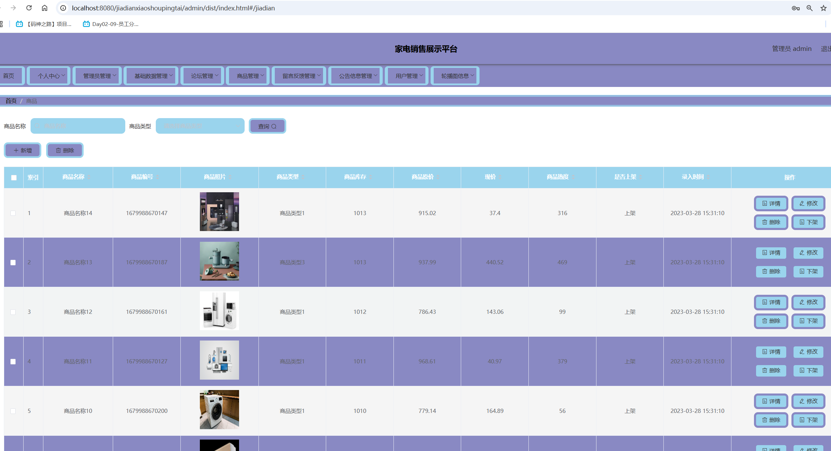The width and height of the screenshot is (831, 451).
Task: Delete the 商品名称11 row
Action: click(771, 371)
